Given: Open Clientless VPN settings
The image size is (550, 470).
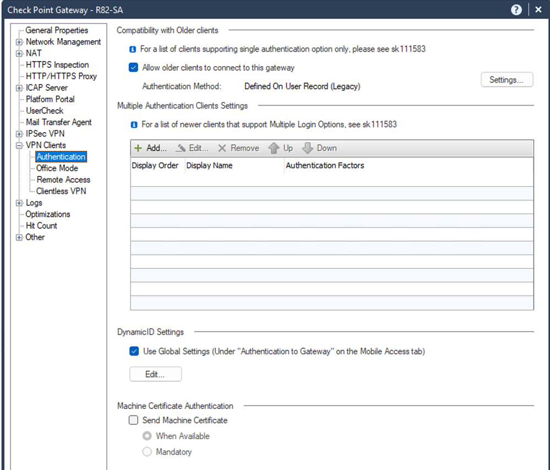Looking at the screenshot, I should pyautogui.click(x=61, y=191).
